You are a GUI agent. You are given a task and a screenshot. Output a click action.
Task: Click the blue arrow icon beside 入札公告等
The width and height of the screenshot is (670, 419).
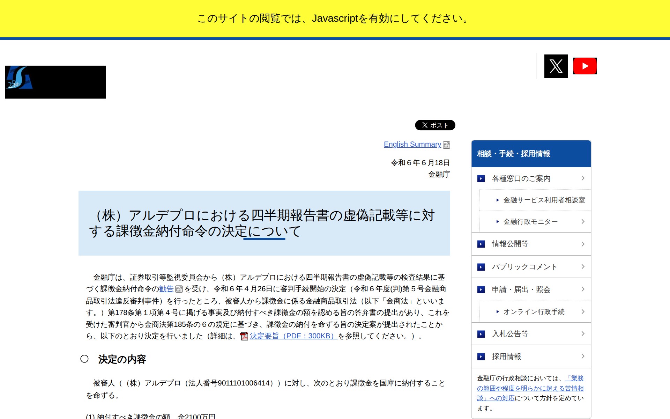click(x=481, y=334)
